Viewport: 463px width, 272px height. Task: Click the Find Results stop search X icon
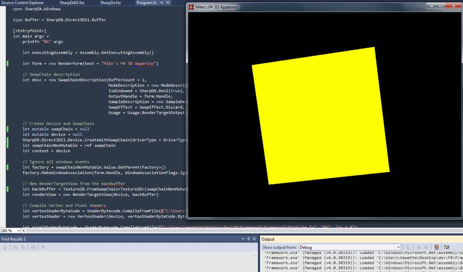pos(43,247)
